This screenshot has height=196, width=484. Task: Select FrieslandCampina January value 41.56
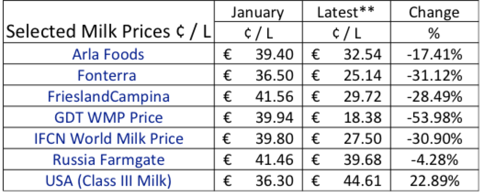[x=274, y=97]
